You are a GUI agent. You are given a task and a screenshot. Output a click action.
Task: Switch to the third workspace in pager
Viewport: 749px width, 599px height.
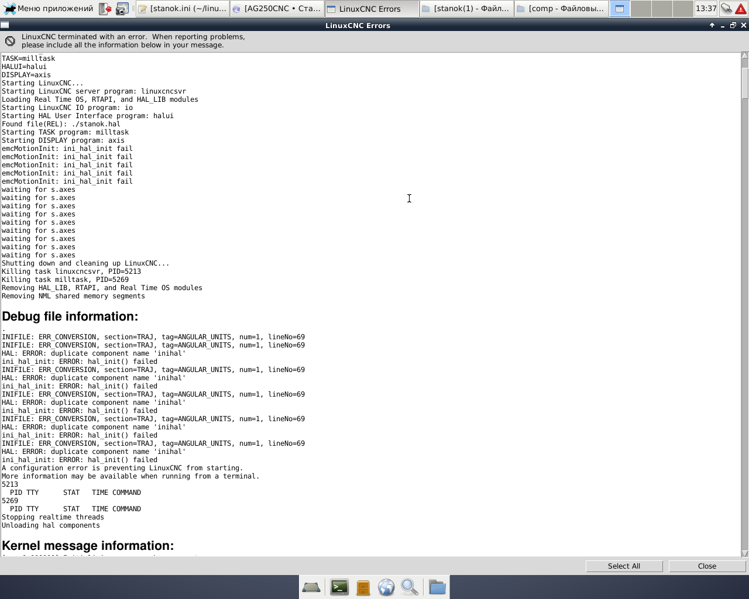click(662, 9)
